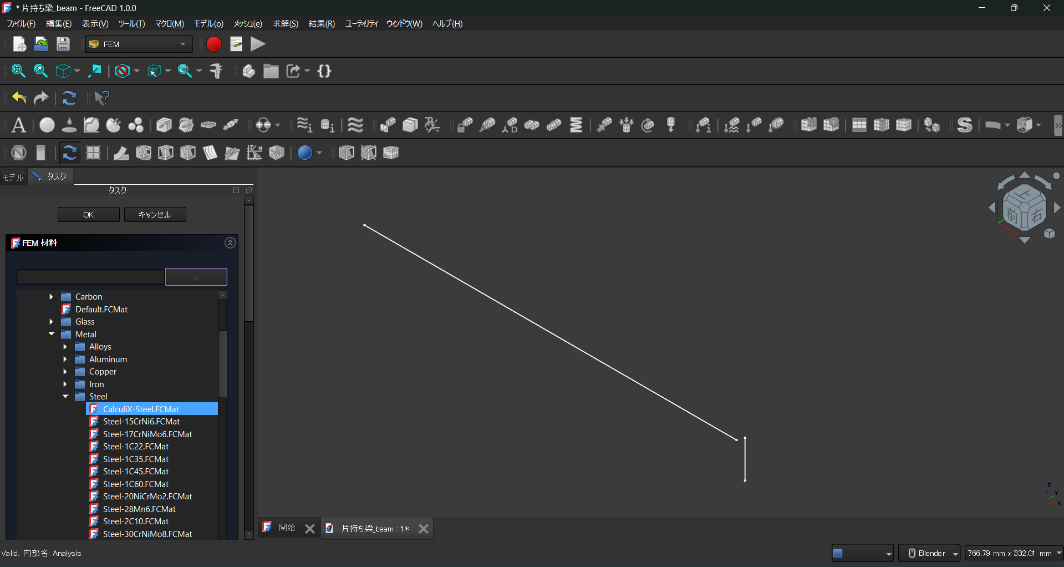This screenshot has height=567, width=1064.
Task: Select Default.FCMat material
Action: pyautogui.click(x=101, y=310)
